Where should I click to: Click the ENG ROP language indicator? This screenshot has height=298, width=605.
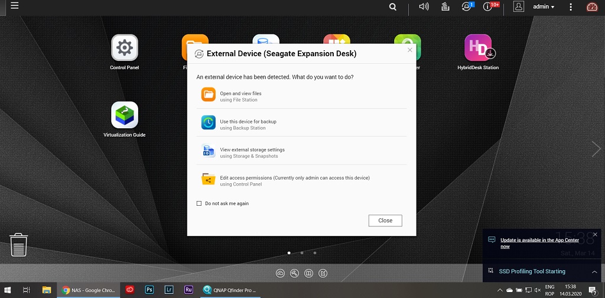pyautogui.click(x=550, y=290)
